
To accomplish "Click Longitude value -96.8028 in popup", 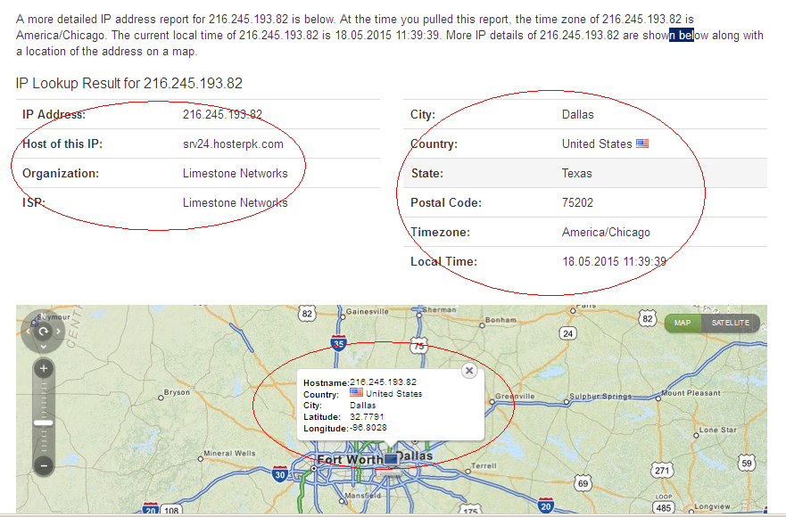I will pyautogui.click(x=368, y=428).
